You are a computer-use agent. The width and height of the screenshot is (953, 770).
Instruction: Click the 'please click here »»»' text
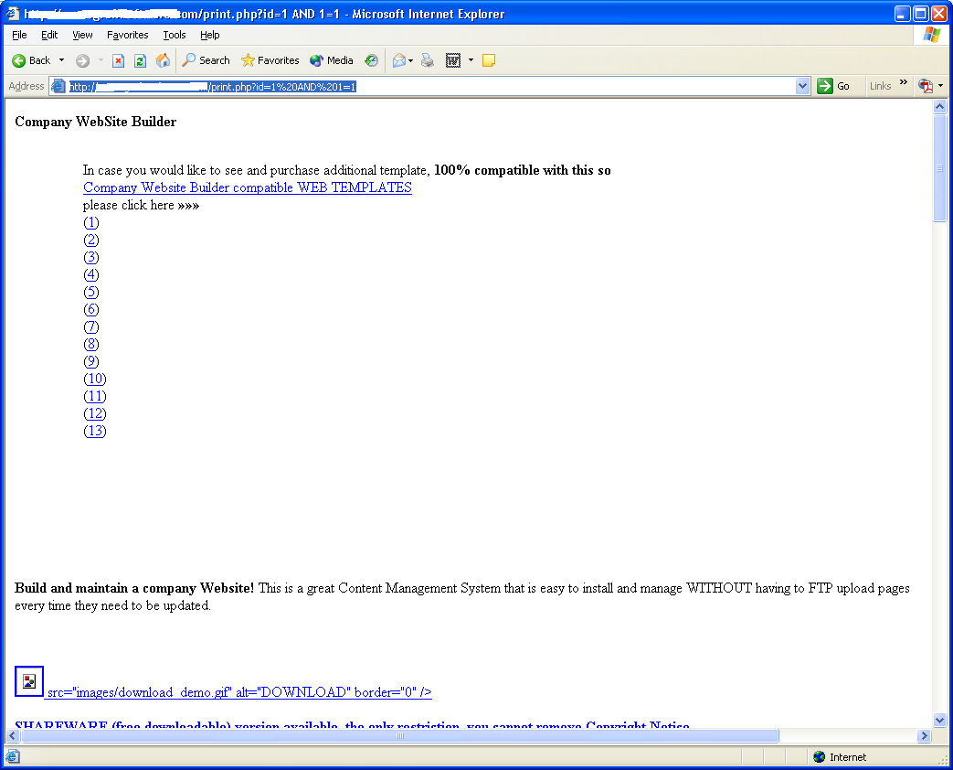click(141, 205)
